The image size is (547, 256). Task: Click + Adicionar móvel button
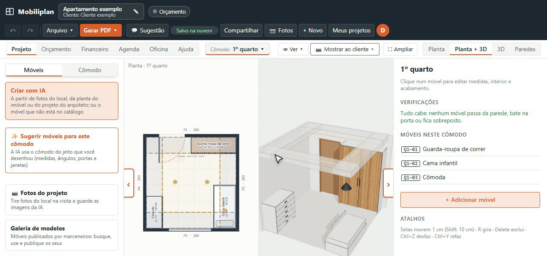point(470,200)
